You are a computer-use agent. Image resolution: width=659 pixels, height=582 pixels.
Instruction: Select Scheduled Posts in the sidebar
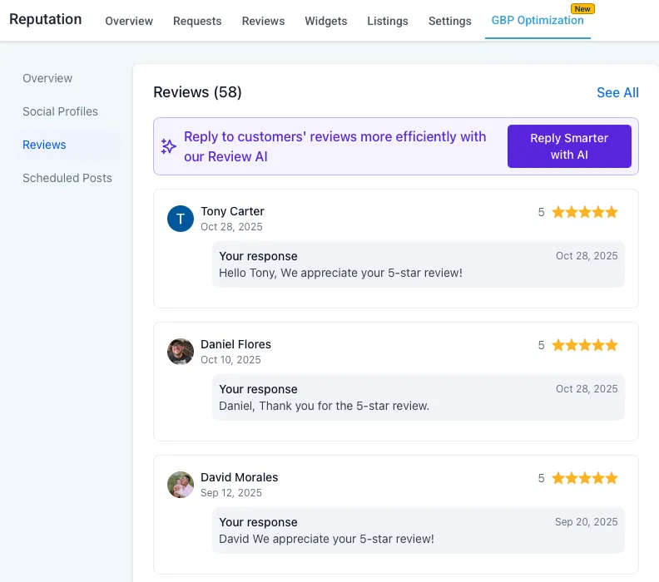tap(67, 178)
